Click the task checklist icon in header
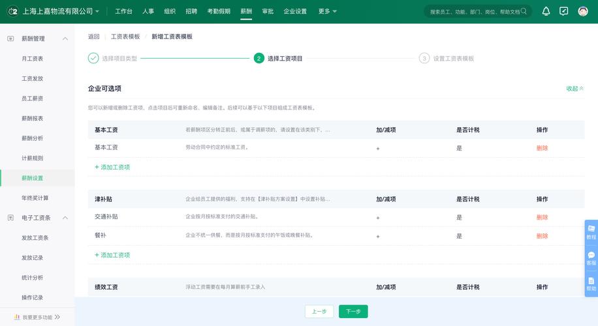This screenshot has height=326, width=598. click(564, 11)
